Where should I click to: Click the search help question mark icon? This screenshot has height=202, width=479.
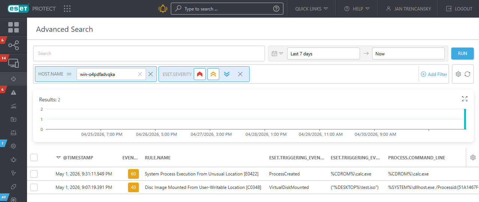pyautogui.click(x=276, y=9)
